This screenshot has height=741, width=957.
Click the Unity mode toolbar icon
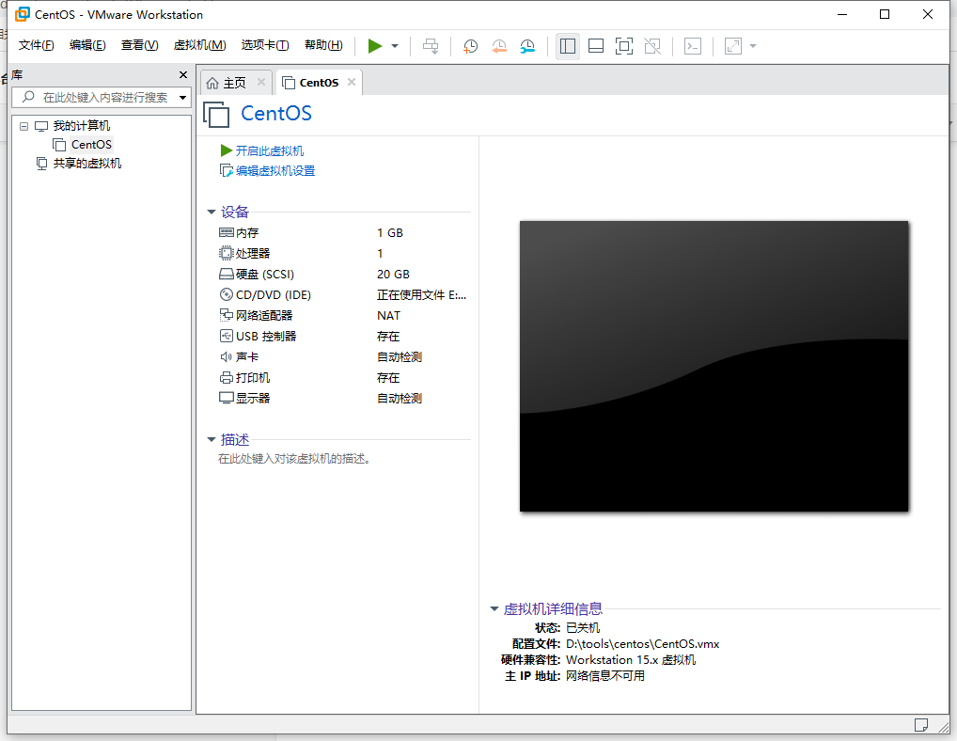[x=652, y=46]
